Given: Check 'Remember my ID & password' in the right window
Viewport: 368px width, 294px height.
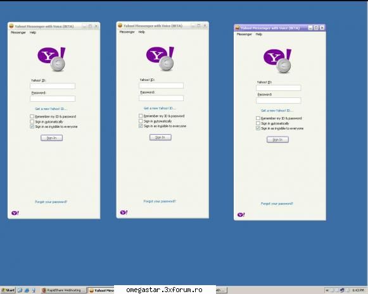Looking at the screenshot, I should click(x=258, y=118).
